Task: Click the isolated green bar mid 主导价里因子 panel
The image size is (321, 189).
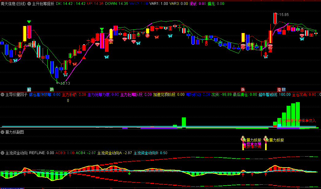Action: (x=184, y=122)
